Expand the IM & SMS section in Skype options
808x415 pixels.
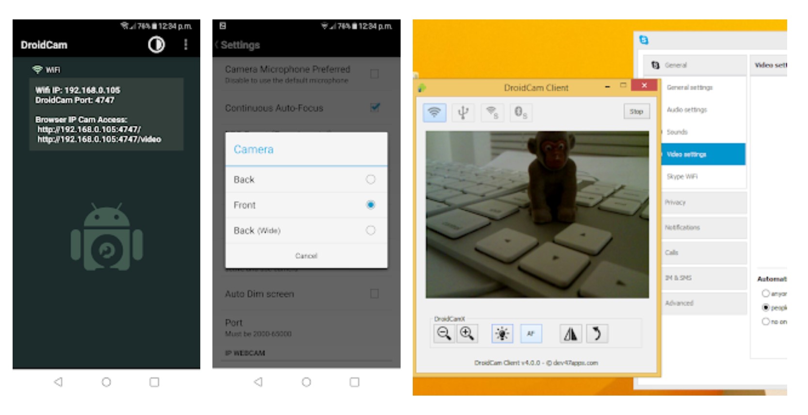704,278
